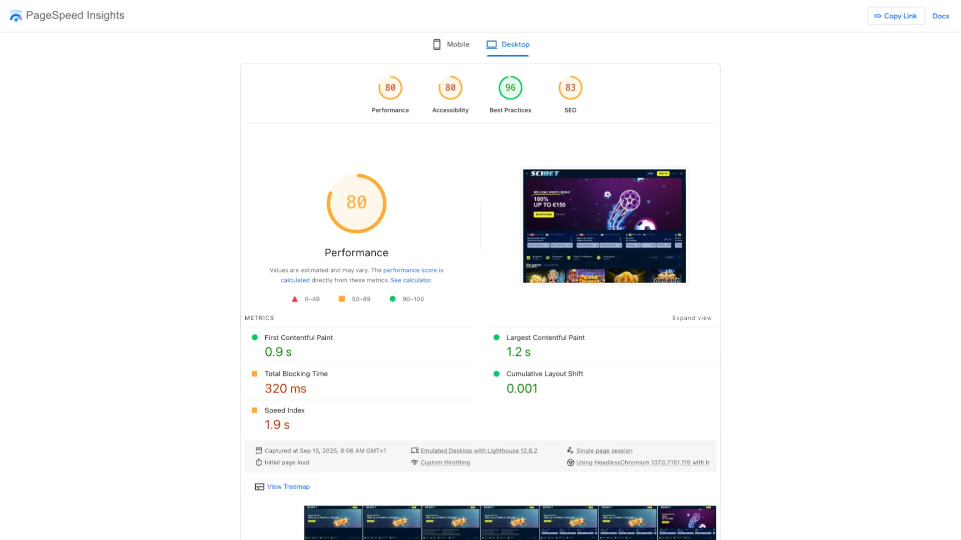Click the calendar icon beside the capture date

[x=259, y=450]
